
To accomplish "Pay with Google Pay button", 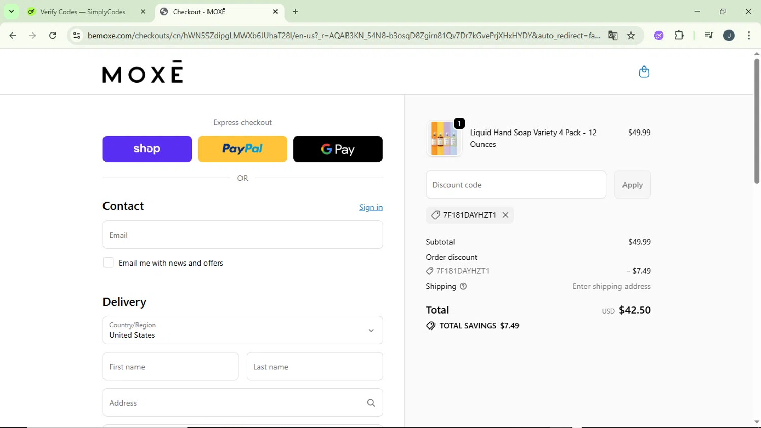I will point(338,149).
